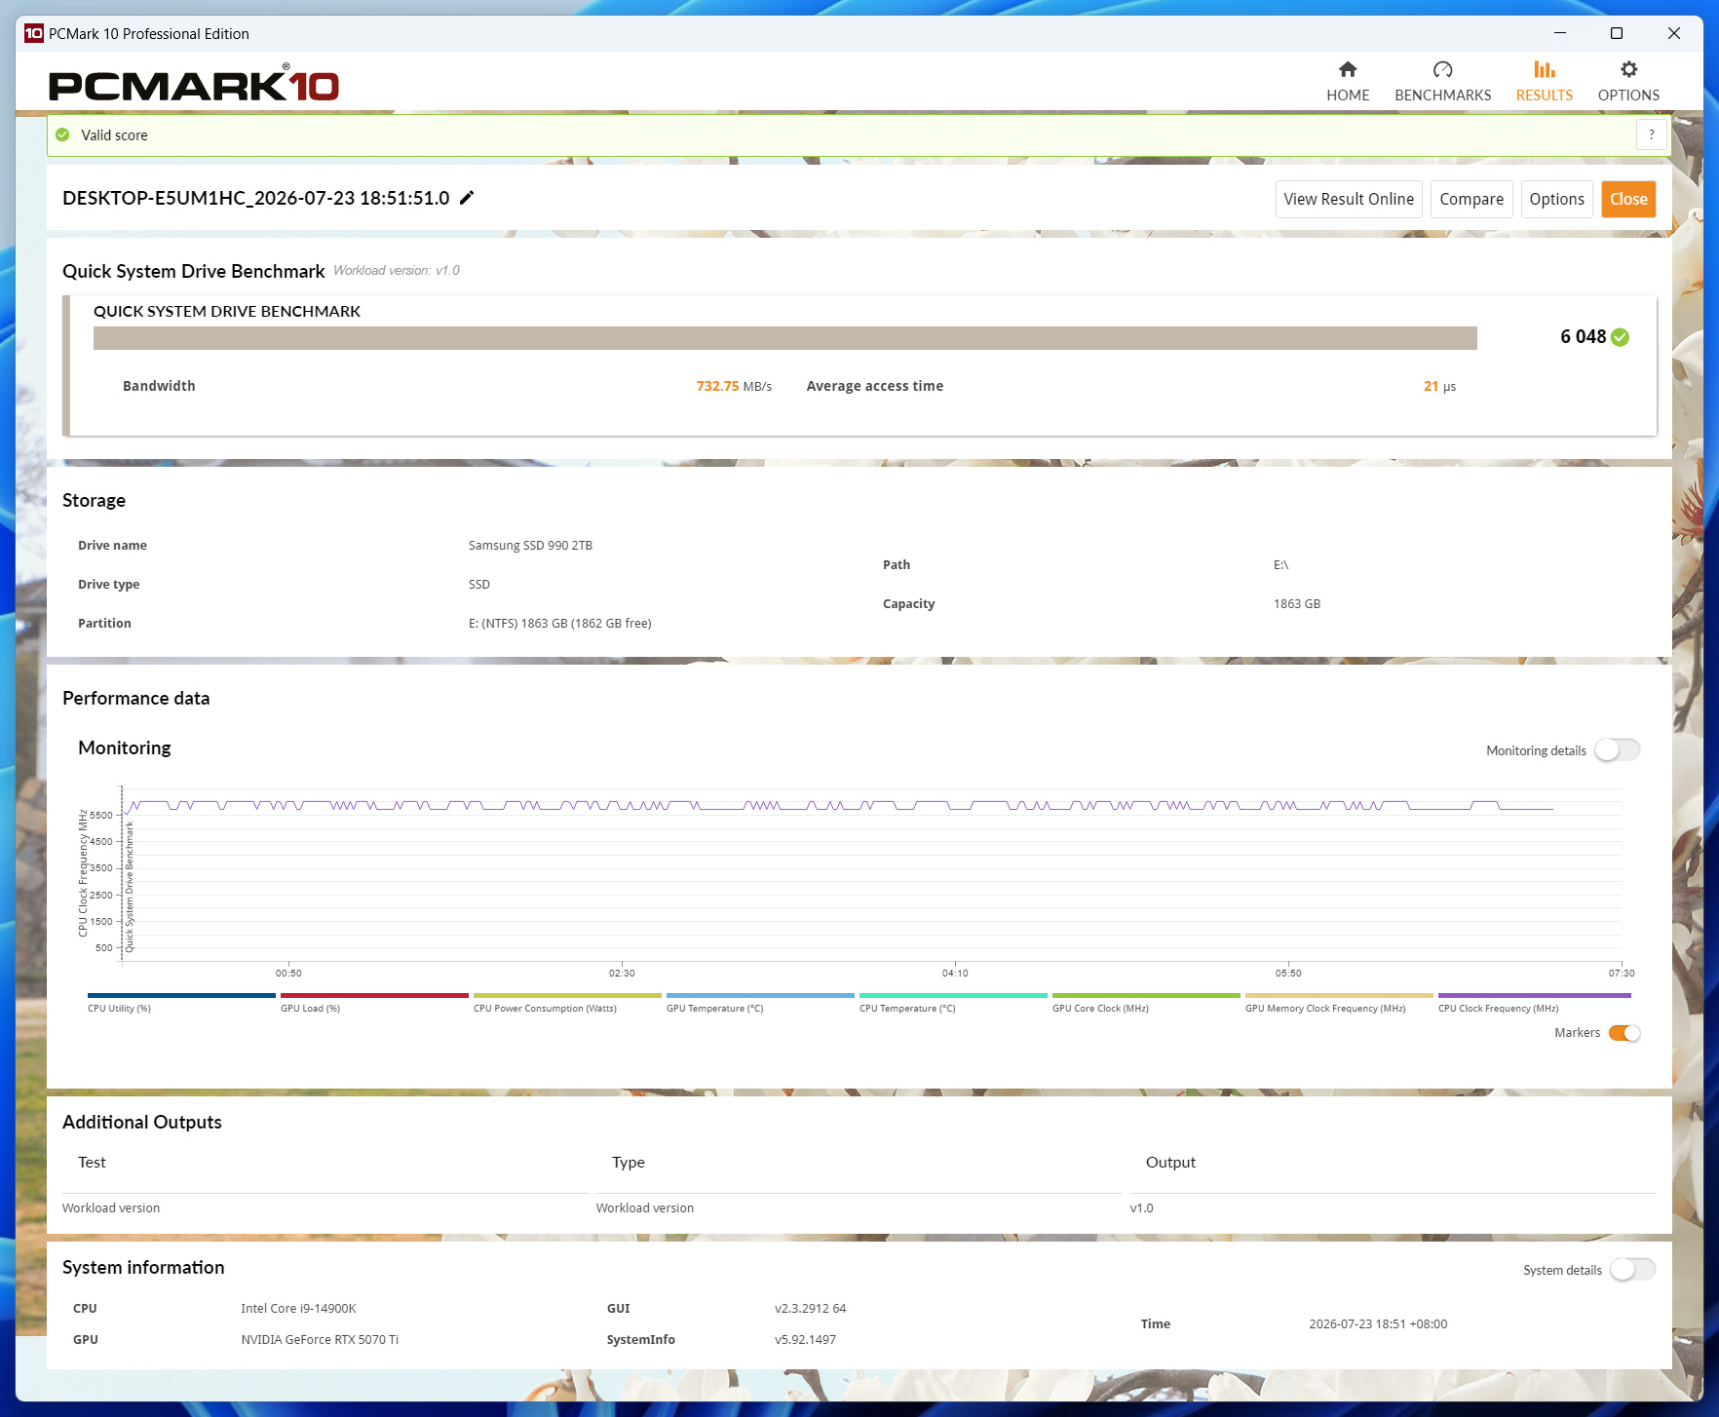Screen dimensions: 1719x1417
Task: Toggle the Monitoring details switch
Action: (1618, 749)
